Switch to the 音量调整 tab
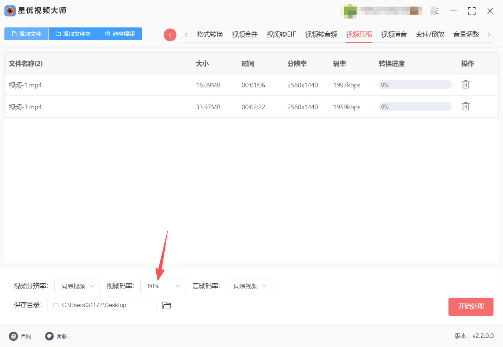This screenshot has height=347, width=503. (x=466, y=34)
